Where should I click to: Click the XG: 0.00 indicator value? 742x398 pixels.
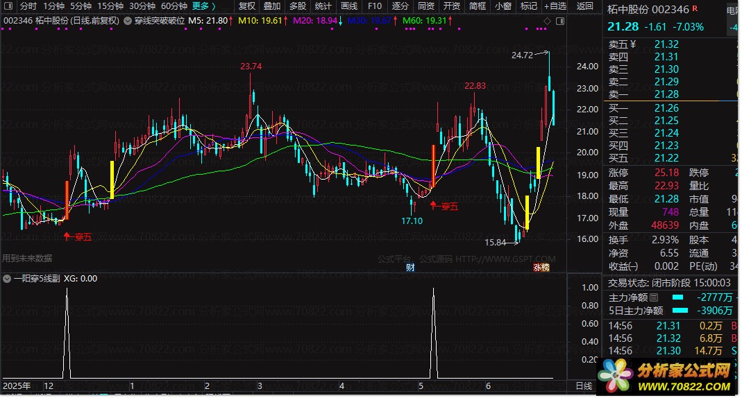click(x=81, y=279)
